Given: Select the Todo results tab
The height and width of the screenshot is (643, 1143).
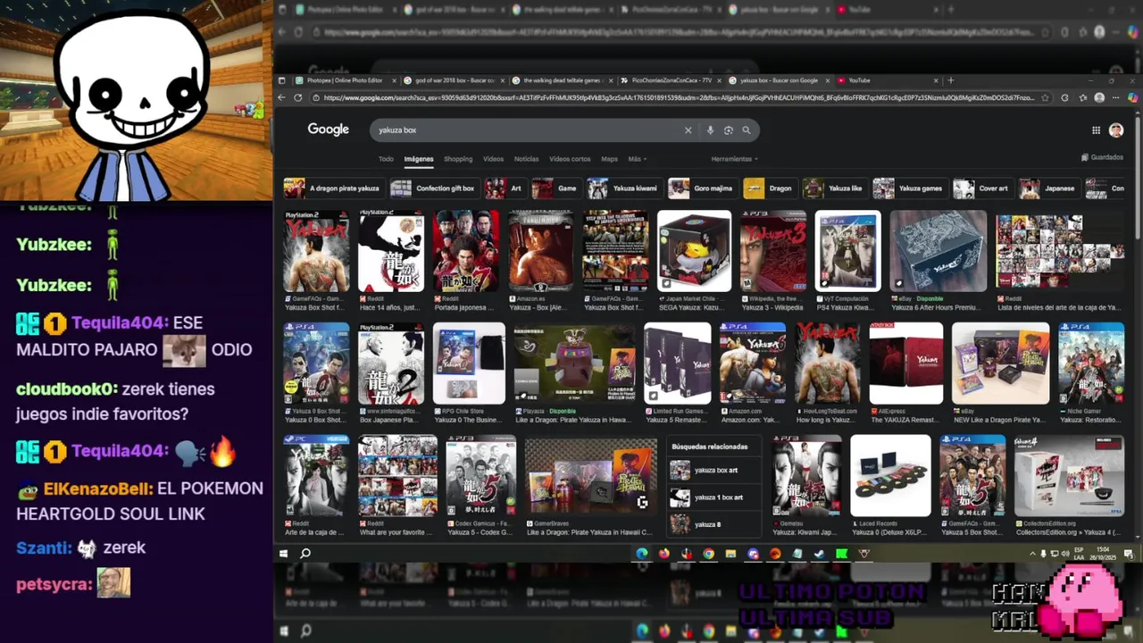Looking at the screenshot, I should (386, 159).
